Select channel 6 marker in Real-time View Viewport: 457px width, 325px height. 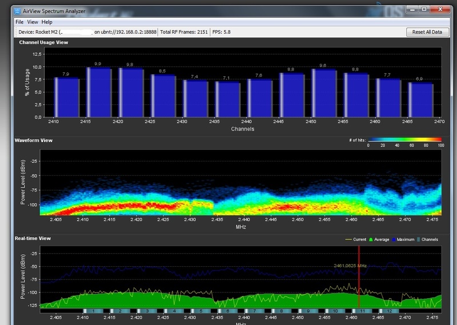click(x=228, y=311)
